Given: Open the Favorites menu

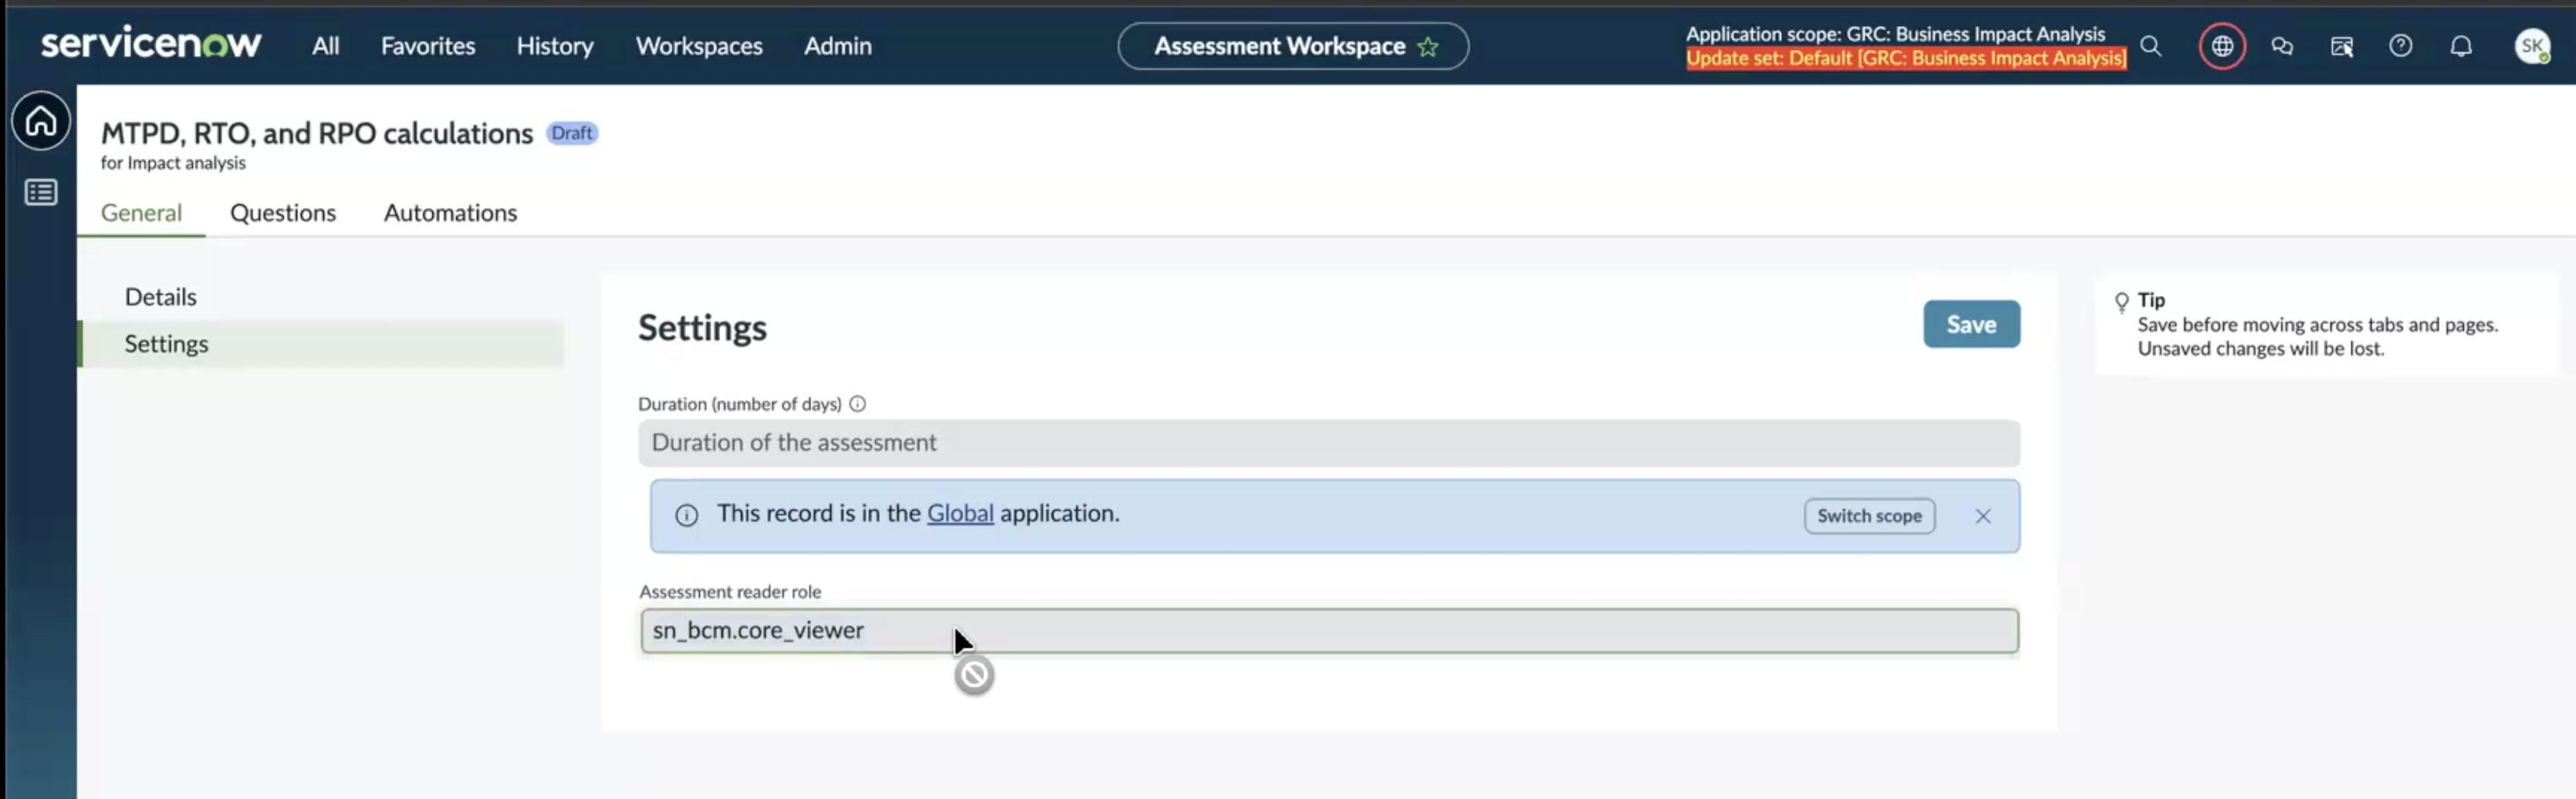Looking at the screenshot, I should (428, 46).
